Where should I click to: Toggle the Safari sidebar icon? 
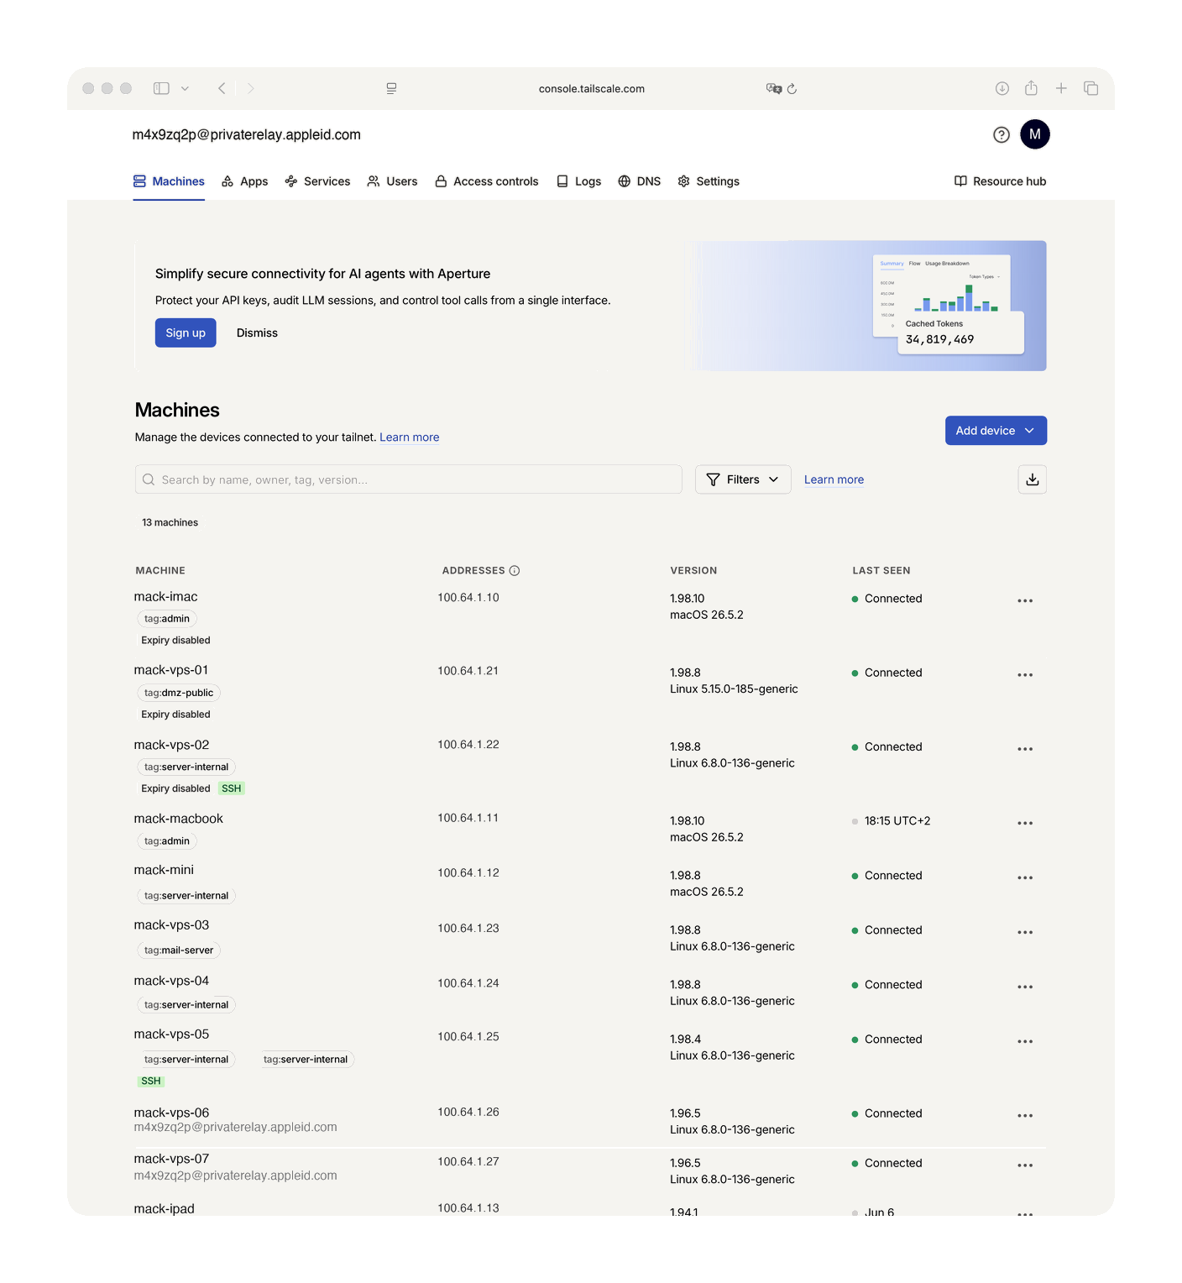tap(161, 88)
